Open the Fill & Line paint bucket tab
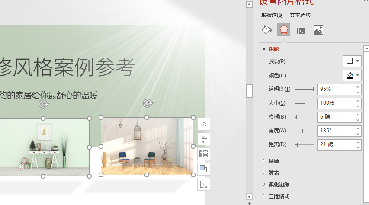 (x=266, y=30)
